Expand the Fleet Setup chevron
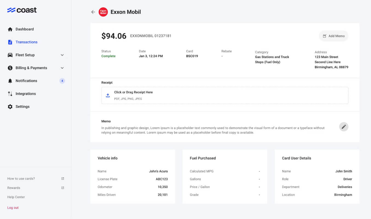Viewport: 371px width, 219px height. click(x=62, y=55)
